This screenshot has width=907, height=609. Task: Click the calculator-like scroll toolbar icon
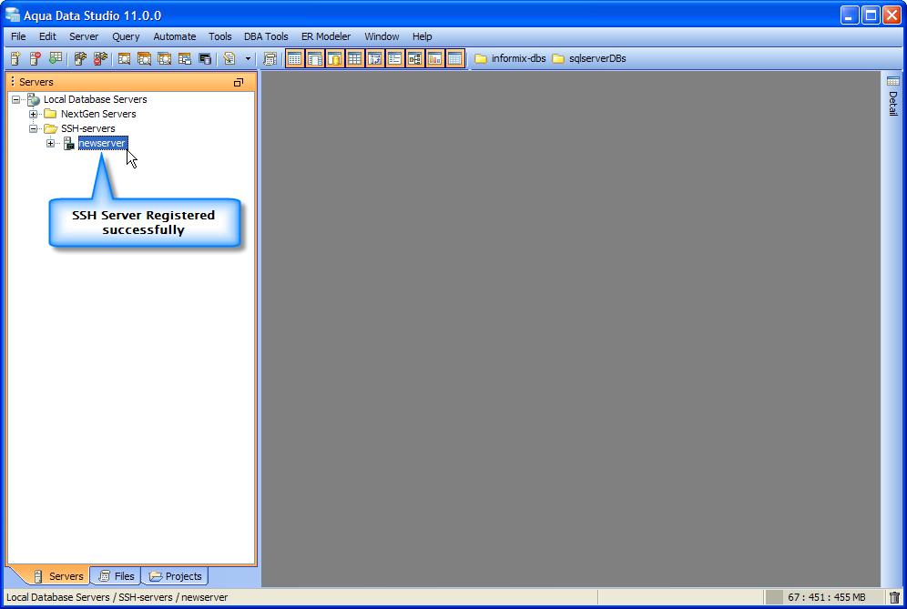(x=270, y=58)
